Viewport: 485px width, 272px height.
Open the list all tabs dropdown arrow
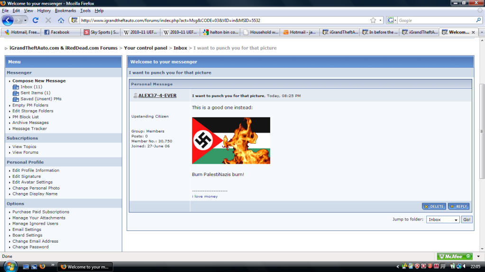coord(482,32)
